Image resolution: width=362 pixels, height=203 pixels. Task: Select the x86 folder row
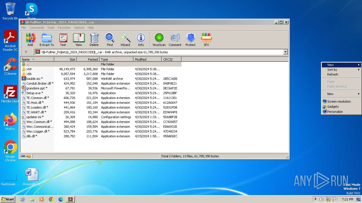pos(101,74)
